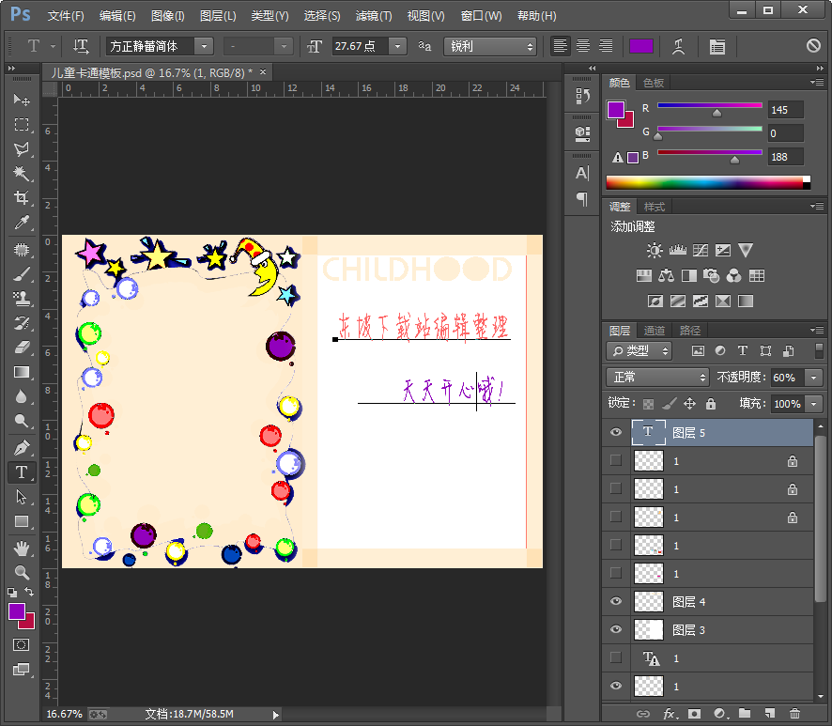Select the Eyedropper tool
The width and height of the screenshot is (832, 726).
[21, 223]
